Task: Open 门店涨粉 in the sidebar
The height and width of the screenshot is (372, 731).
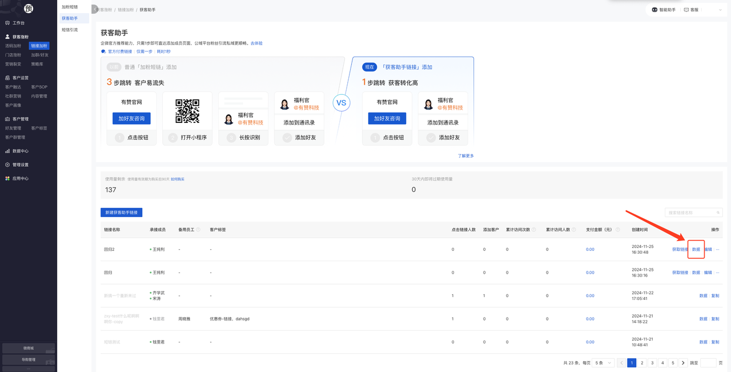Action: [x=13, y=55]
